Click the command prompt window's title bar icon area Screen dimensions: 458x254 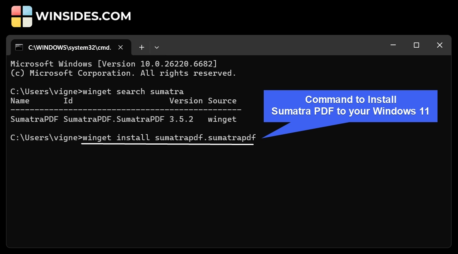pos(19,47)
